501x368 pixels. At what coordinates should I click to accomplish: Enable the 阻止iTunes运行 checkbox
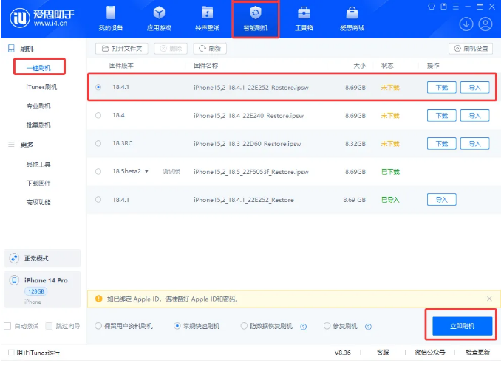tap(10, 351)
